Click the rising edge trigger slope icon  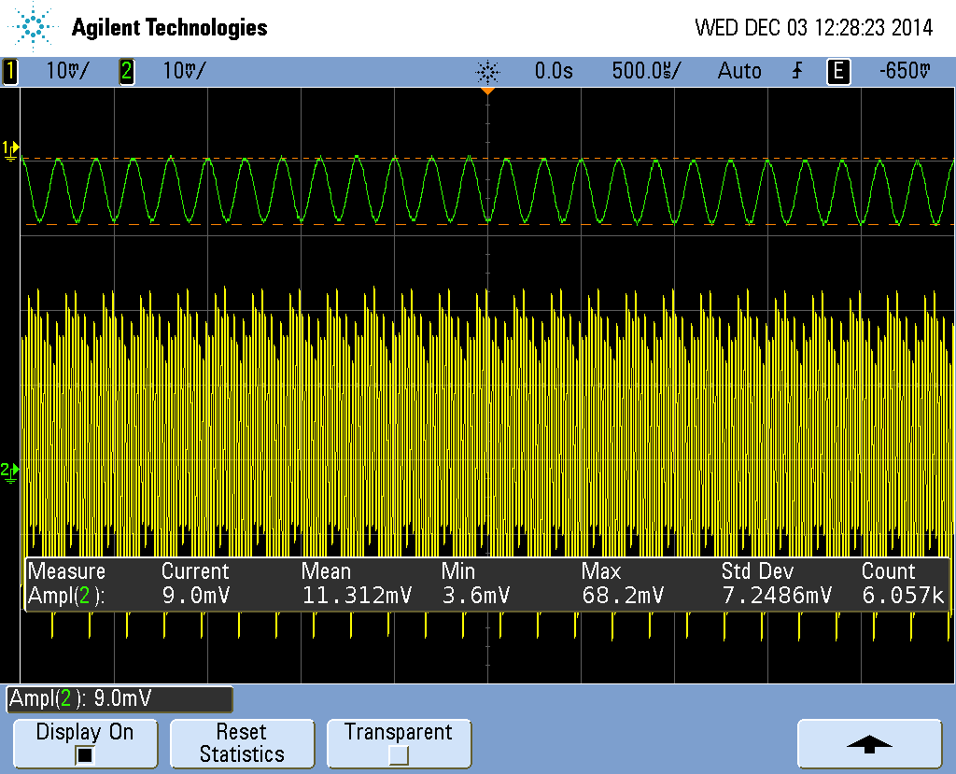(796, 71)
